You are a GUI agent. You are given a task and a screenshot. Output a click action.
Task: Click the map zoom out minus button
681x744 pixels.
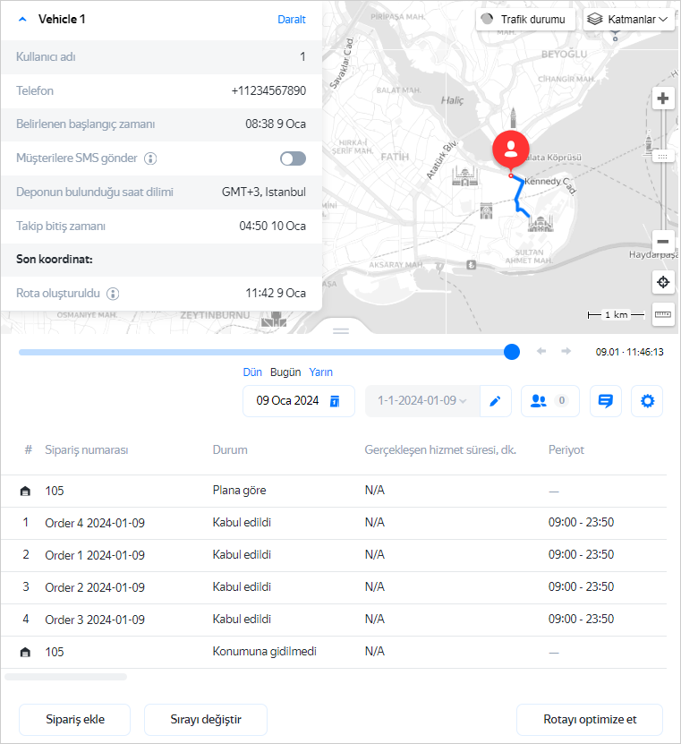[662, 241]
